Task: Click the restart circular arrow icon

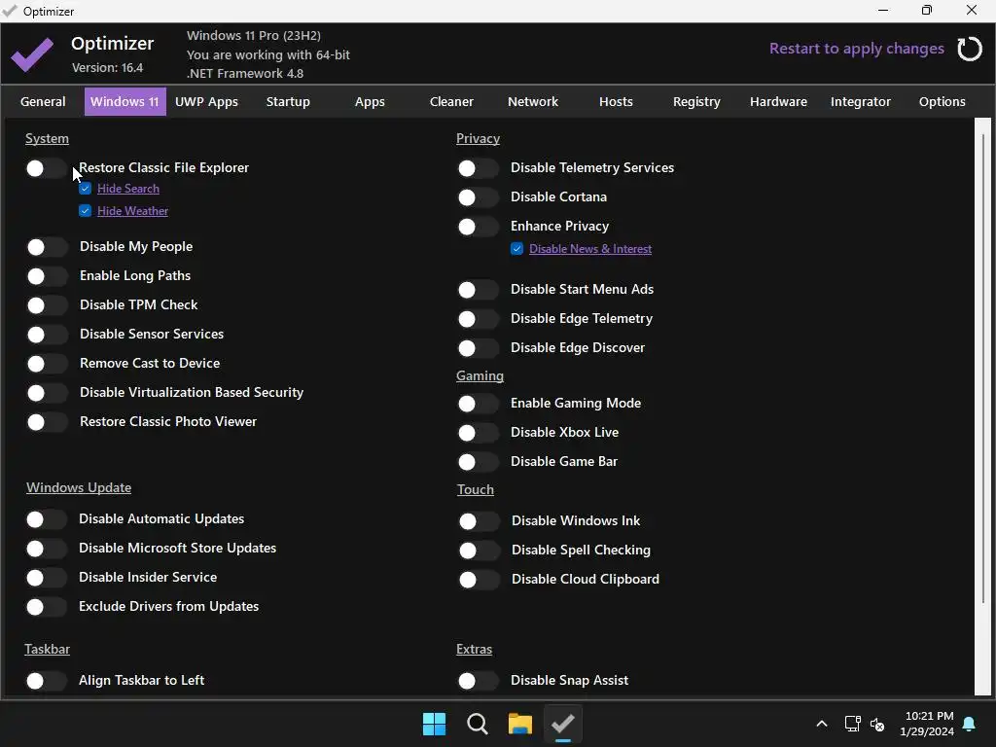Action: [970, 49]
